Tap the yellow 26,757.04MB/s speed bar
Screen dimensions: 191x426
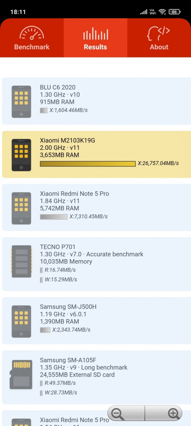[x=88, y=163]
